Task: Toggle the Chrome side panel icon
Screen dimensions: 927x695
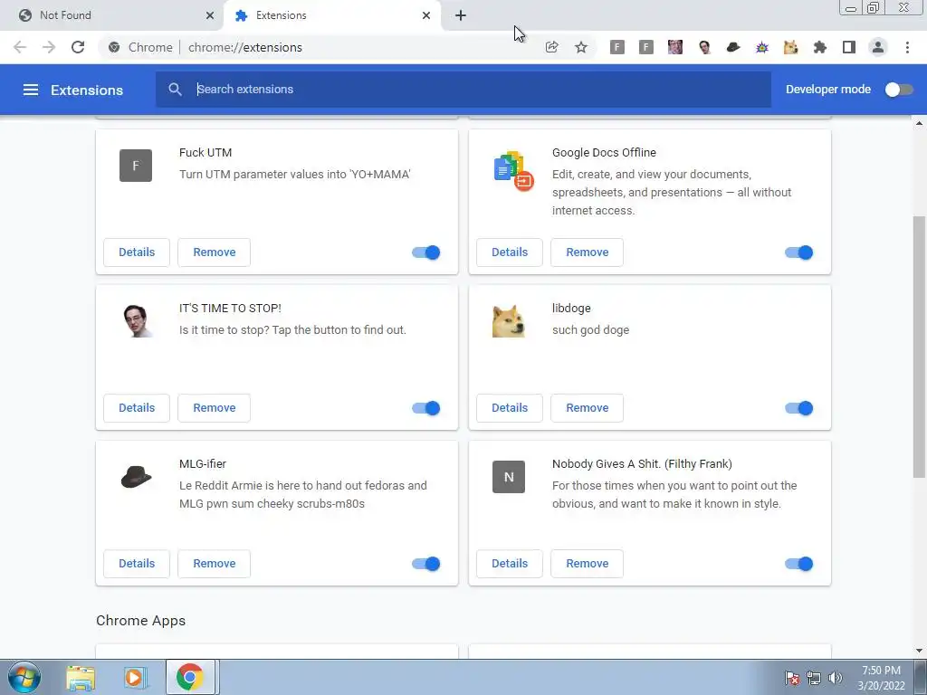Action: tap(849, 47)
